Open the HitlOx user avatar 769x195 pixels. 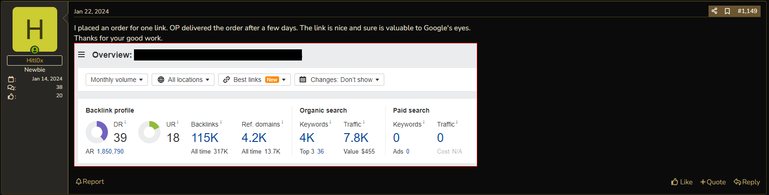point(35,29)
